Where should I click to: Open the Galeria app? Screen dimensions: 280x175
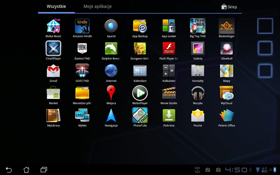coord(198,48)
